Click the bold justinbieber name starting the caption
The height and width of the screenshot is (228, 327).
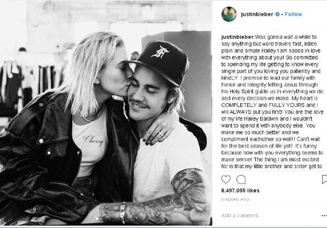click(237, 37)
